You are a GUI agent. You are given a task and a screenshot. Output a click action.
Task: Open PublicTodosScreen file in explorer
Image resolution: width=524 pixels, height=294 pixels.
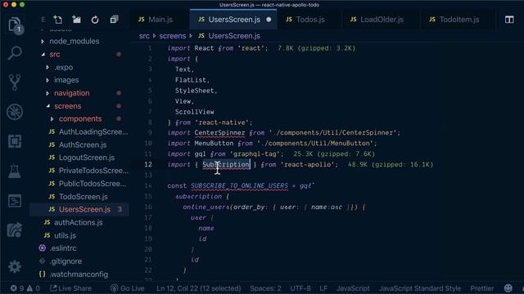tap(88, 184)
